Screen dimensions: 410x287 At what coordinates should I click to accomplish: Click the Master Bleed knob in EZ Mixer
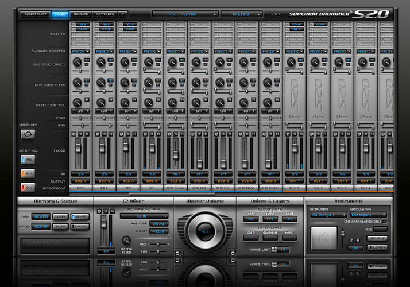tap(126, 240)
